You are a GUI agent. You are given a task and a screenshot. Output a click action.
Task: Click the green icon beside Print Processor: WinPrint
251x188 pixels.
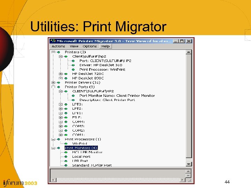point(73,70)
